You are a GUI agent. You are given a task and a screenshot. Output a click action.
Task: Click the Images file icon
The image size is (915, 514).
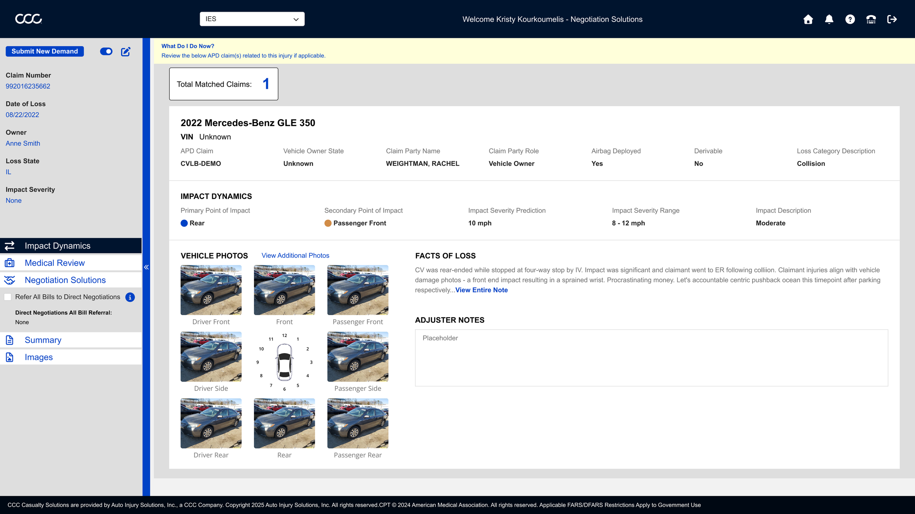pyautogui.click(x=10, y=357)
